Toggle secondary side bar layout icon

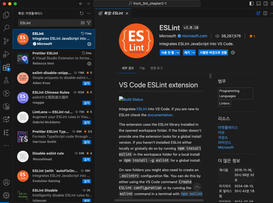tap(266, 4)
